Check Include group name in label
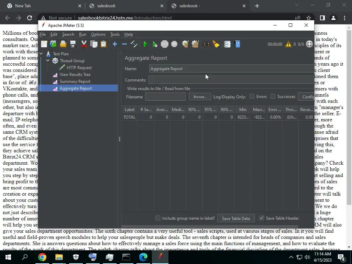Image resolution: width=352 pixels, height=264 pixels. [x=157, y=218]
